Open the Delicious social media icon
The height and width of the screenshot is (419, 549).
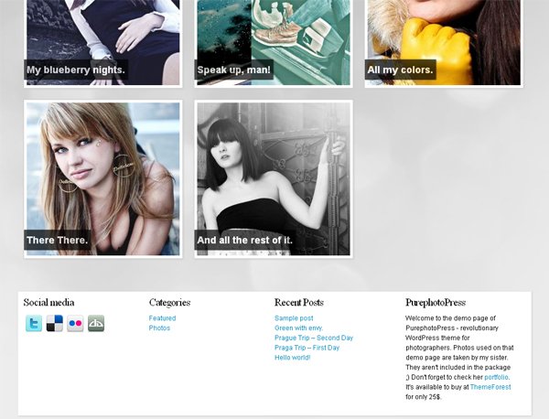click(55, 323)
